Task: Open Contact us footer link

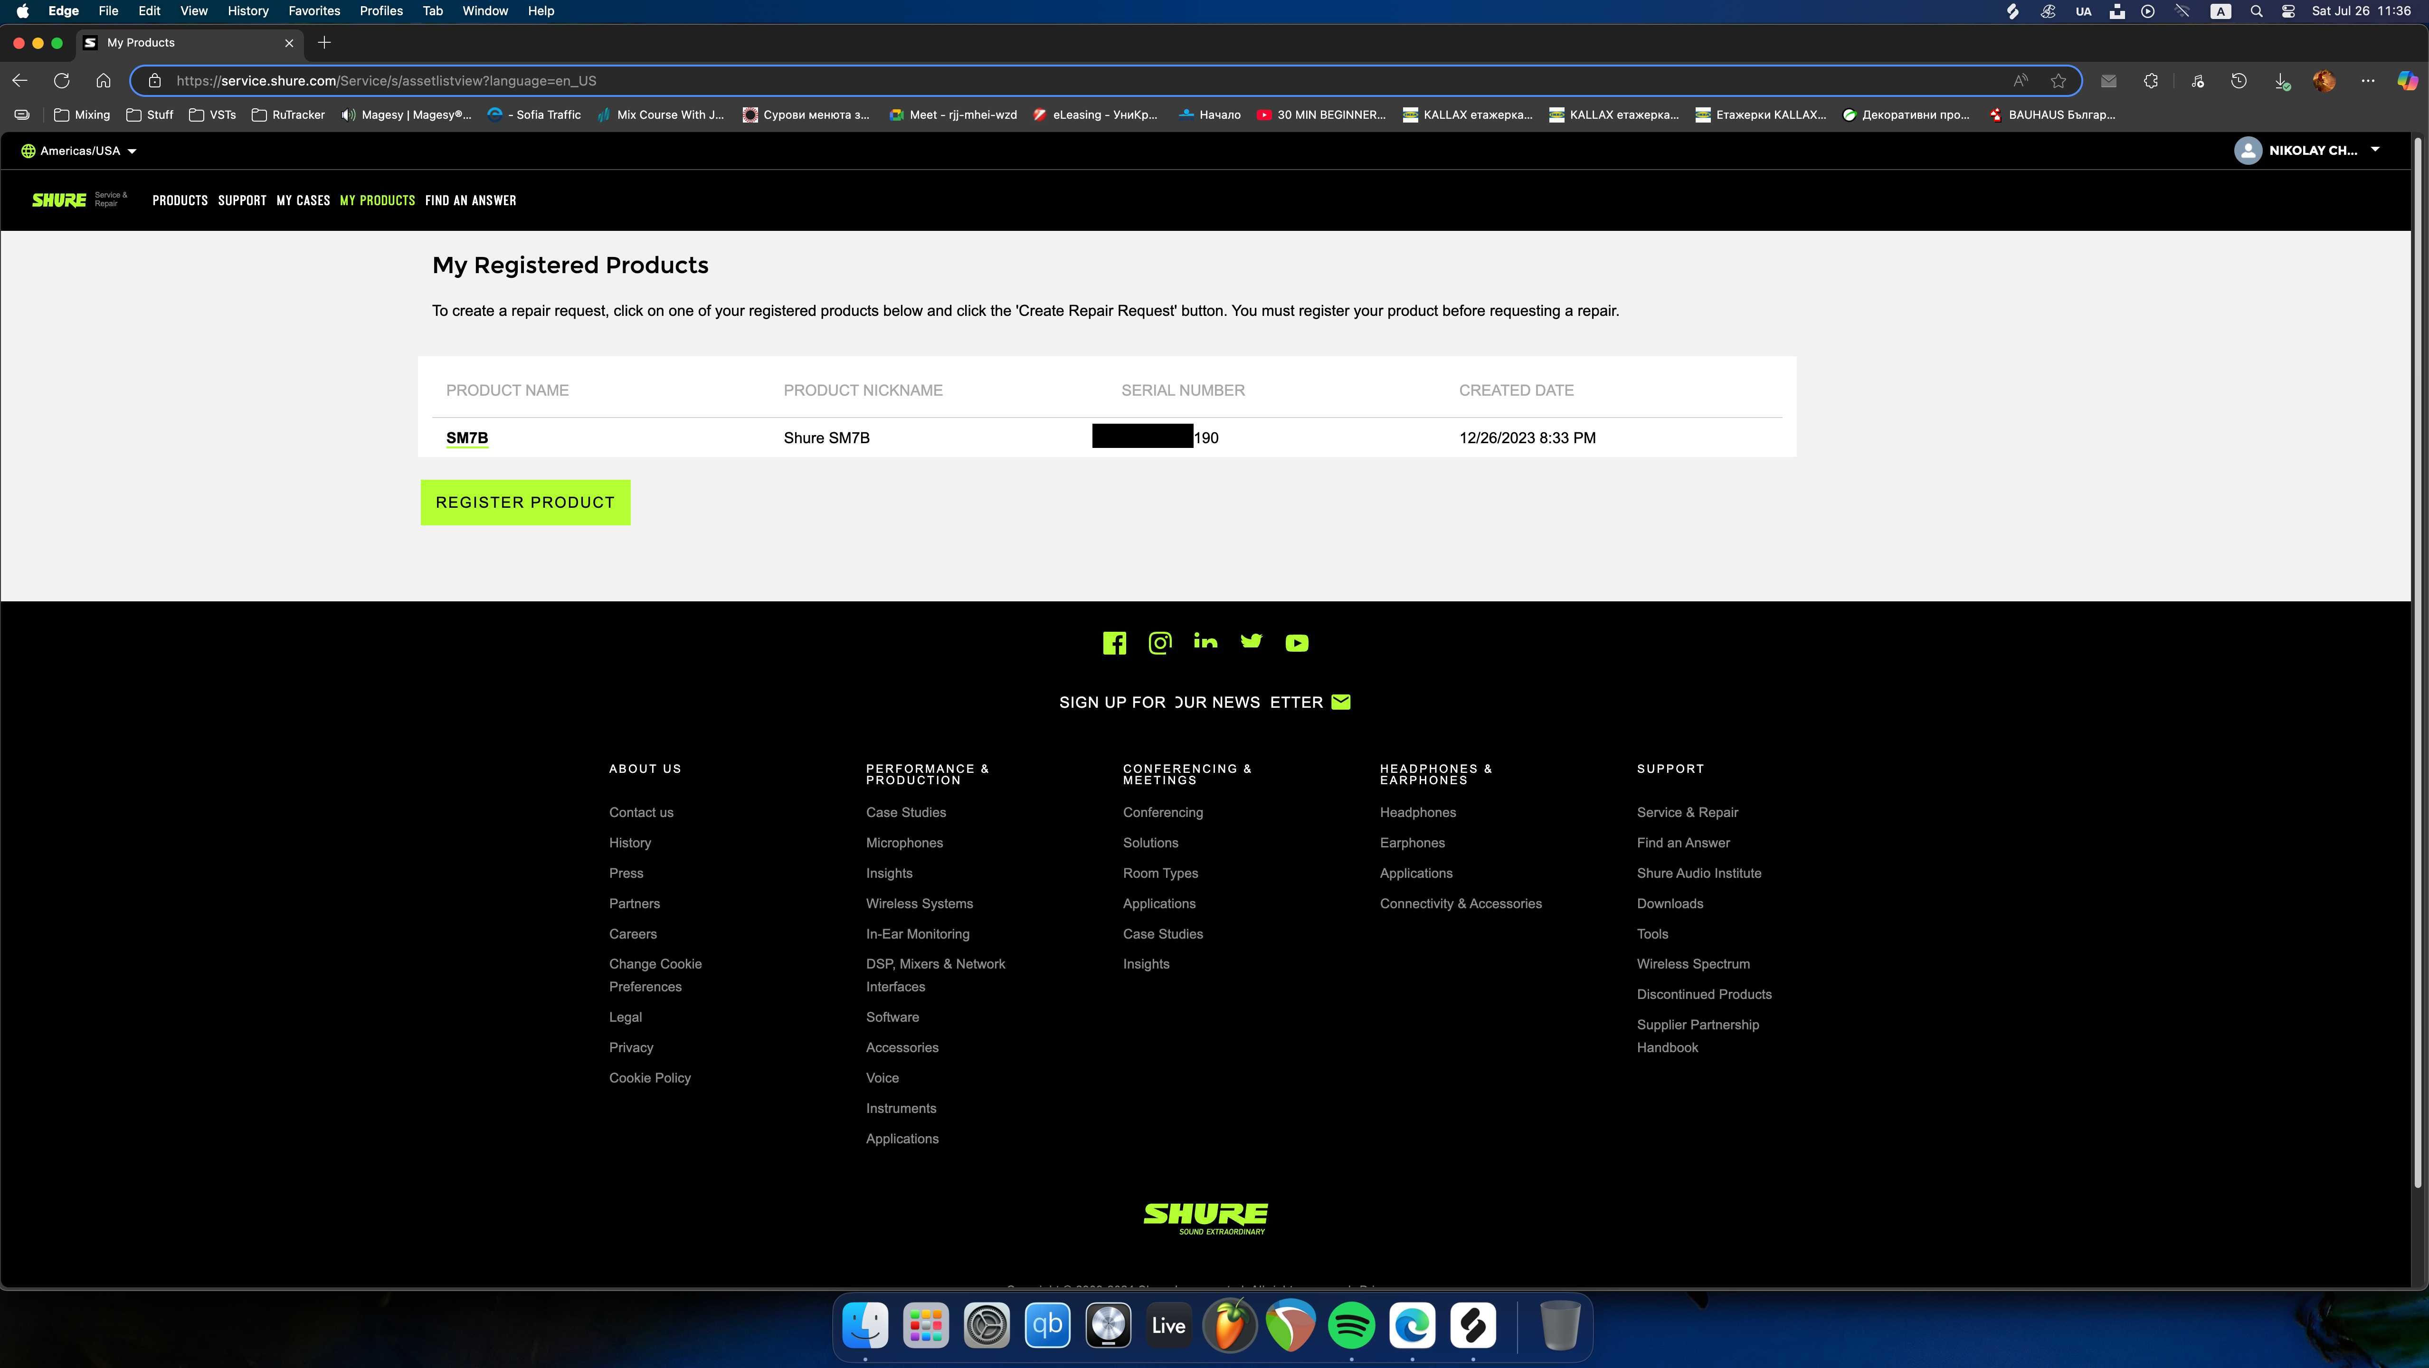Action: click(641, 813)
